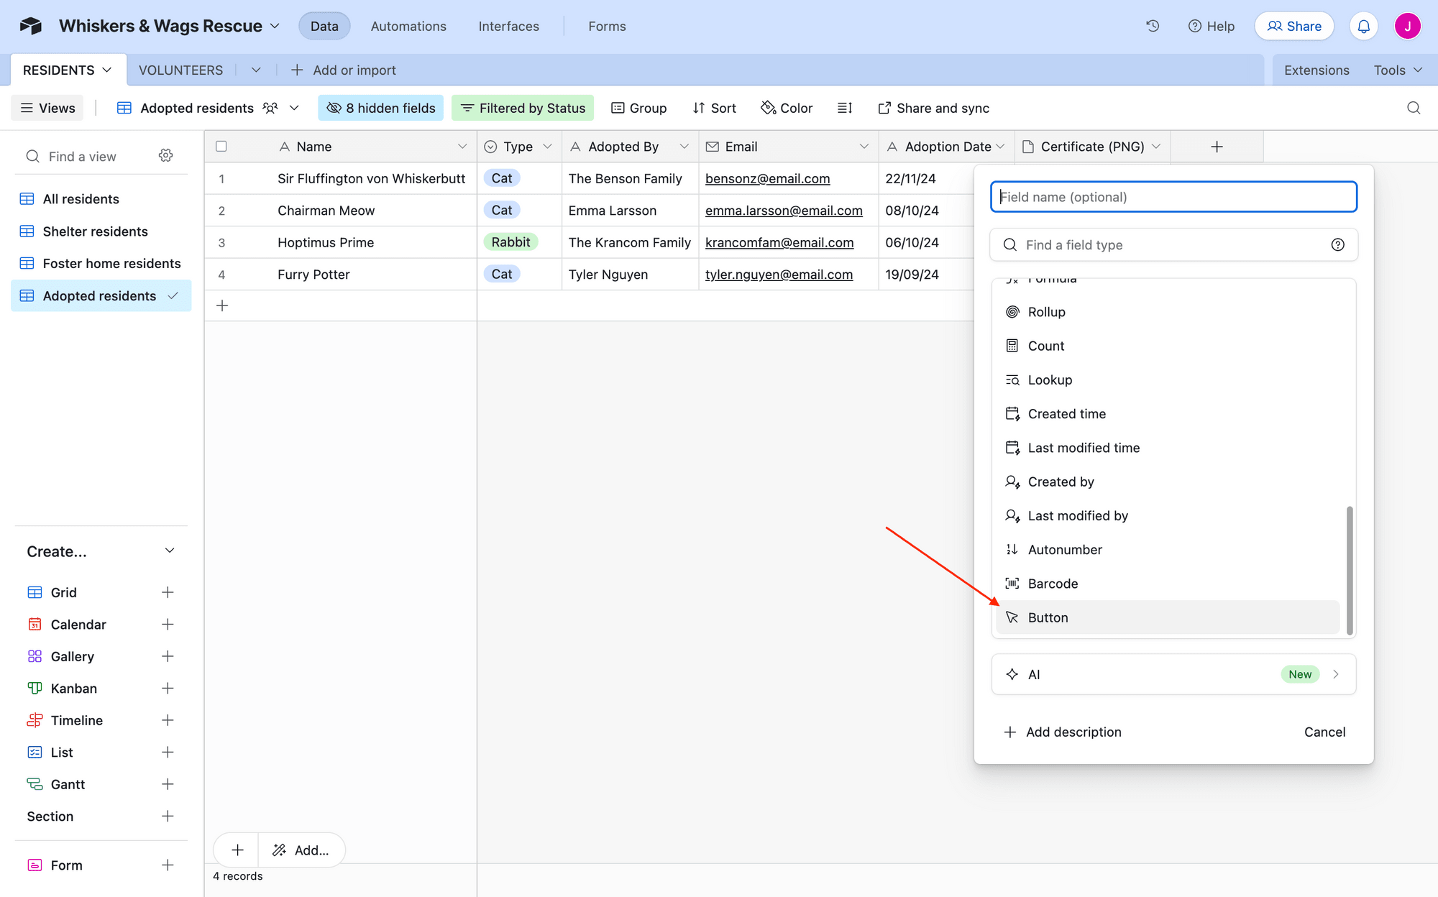The image size is (1438, 897).
Task: Select the row checkbox area for Furry Potter
Action: tap(221, 274)
